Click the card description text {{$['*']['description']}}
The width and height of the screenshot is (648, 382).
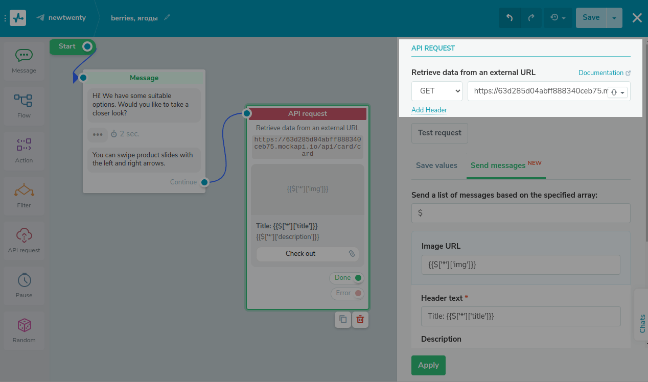pos(288,236)
